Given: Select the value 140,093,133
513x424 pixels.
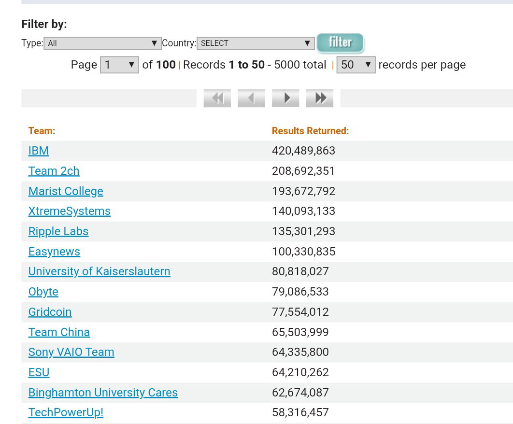Looking at the screenshot, I should [304, 212].
